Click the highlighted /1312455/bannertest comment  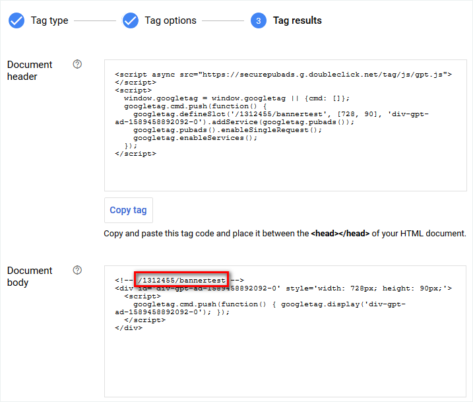pos(181,280)
